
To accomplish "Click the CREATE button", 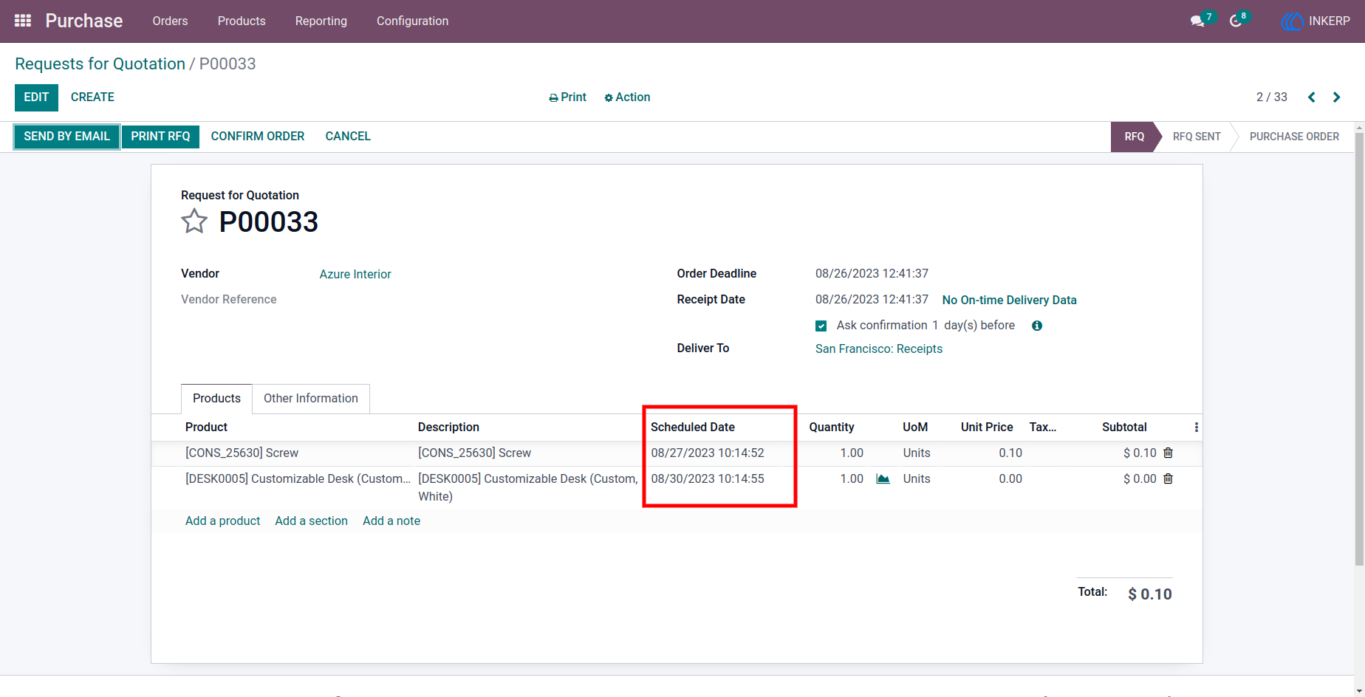I will pyautogui.click(x=92, y=97).
